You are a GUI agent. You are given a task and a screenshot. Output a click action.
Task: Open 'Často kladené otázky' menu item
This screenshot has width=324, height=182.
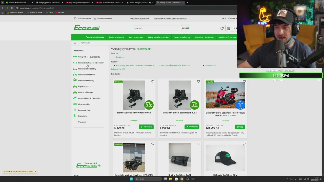(x=95, y=37)
